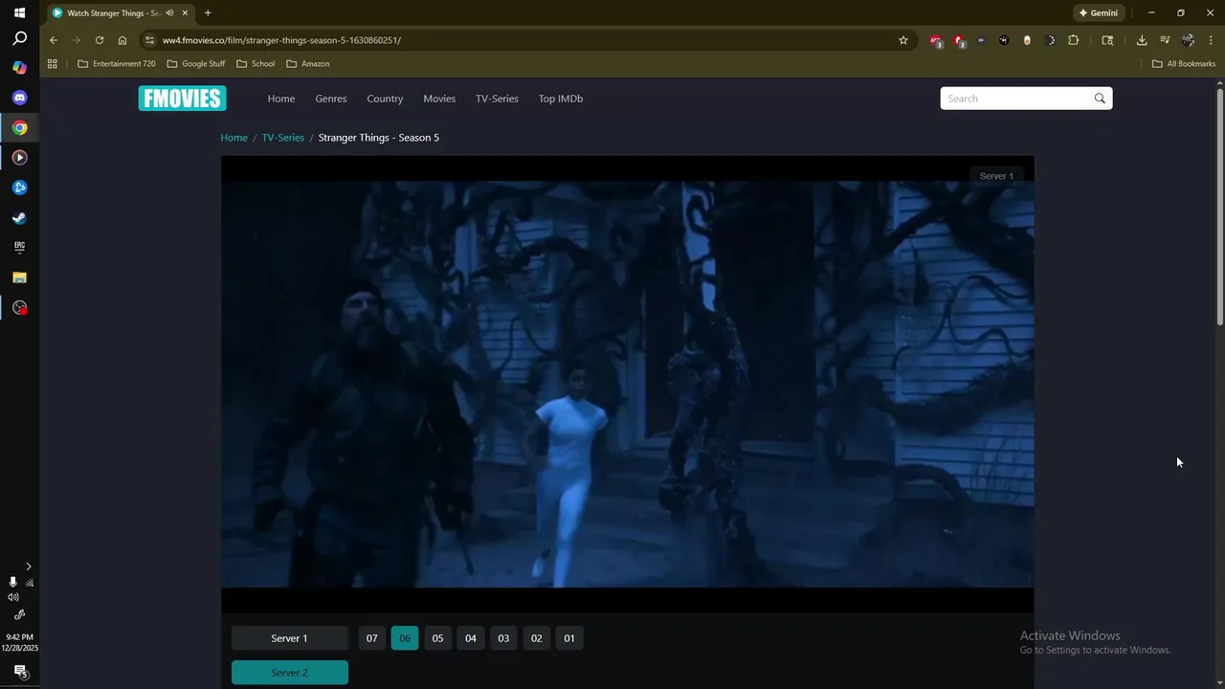Click the browser address bar URL

point(281,40)
